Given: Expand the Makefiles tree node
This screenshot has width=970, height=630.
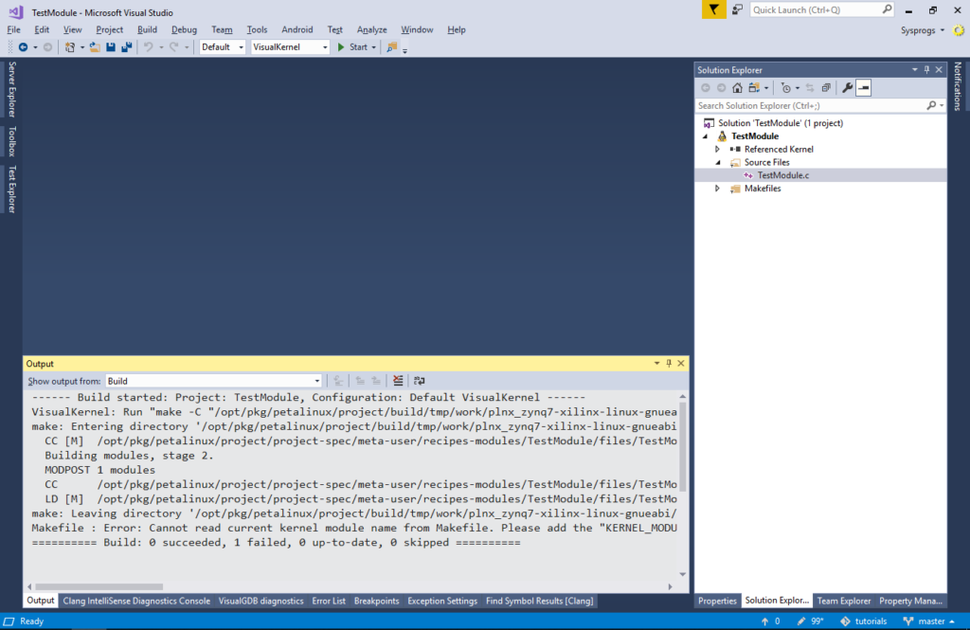Looking at the screenshot, I should click(718, 189).
